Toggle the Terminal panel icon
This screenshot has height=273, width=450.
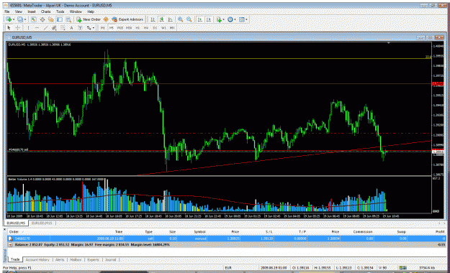(x=60, y=19)
